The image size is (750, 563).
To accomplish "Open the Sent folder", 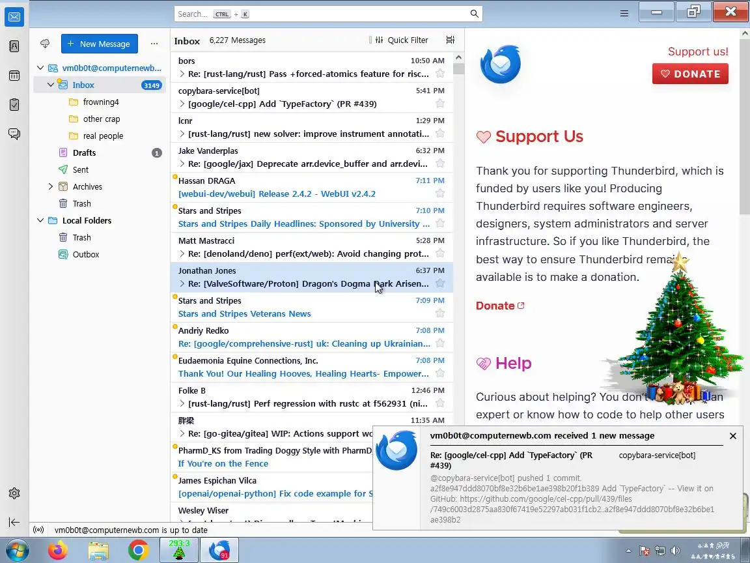I will tap(100, 169).
